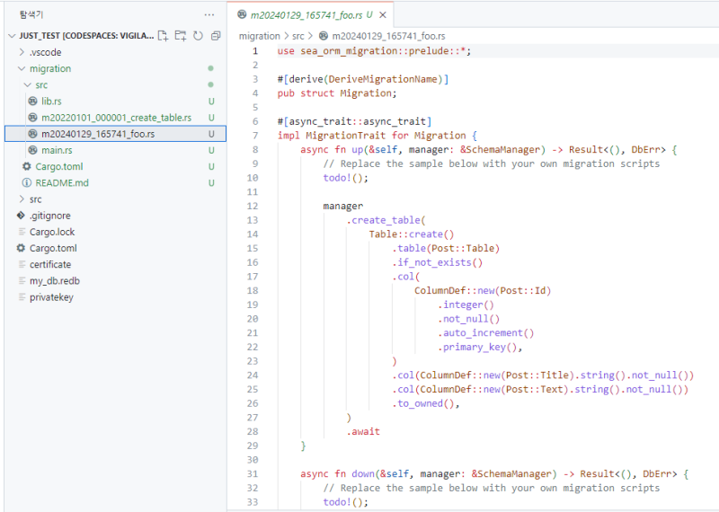Refresh the explorer file tree

[198, 36]
